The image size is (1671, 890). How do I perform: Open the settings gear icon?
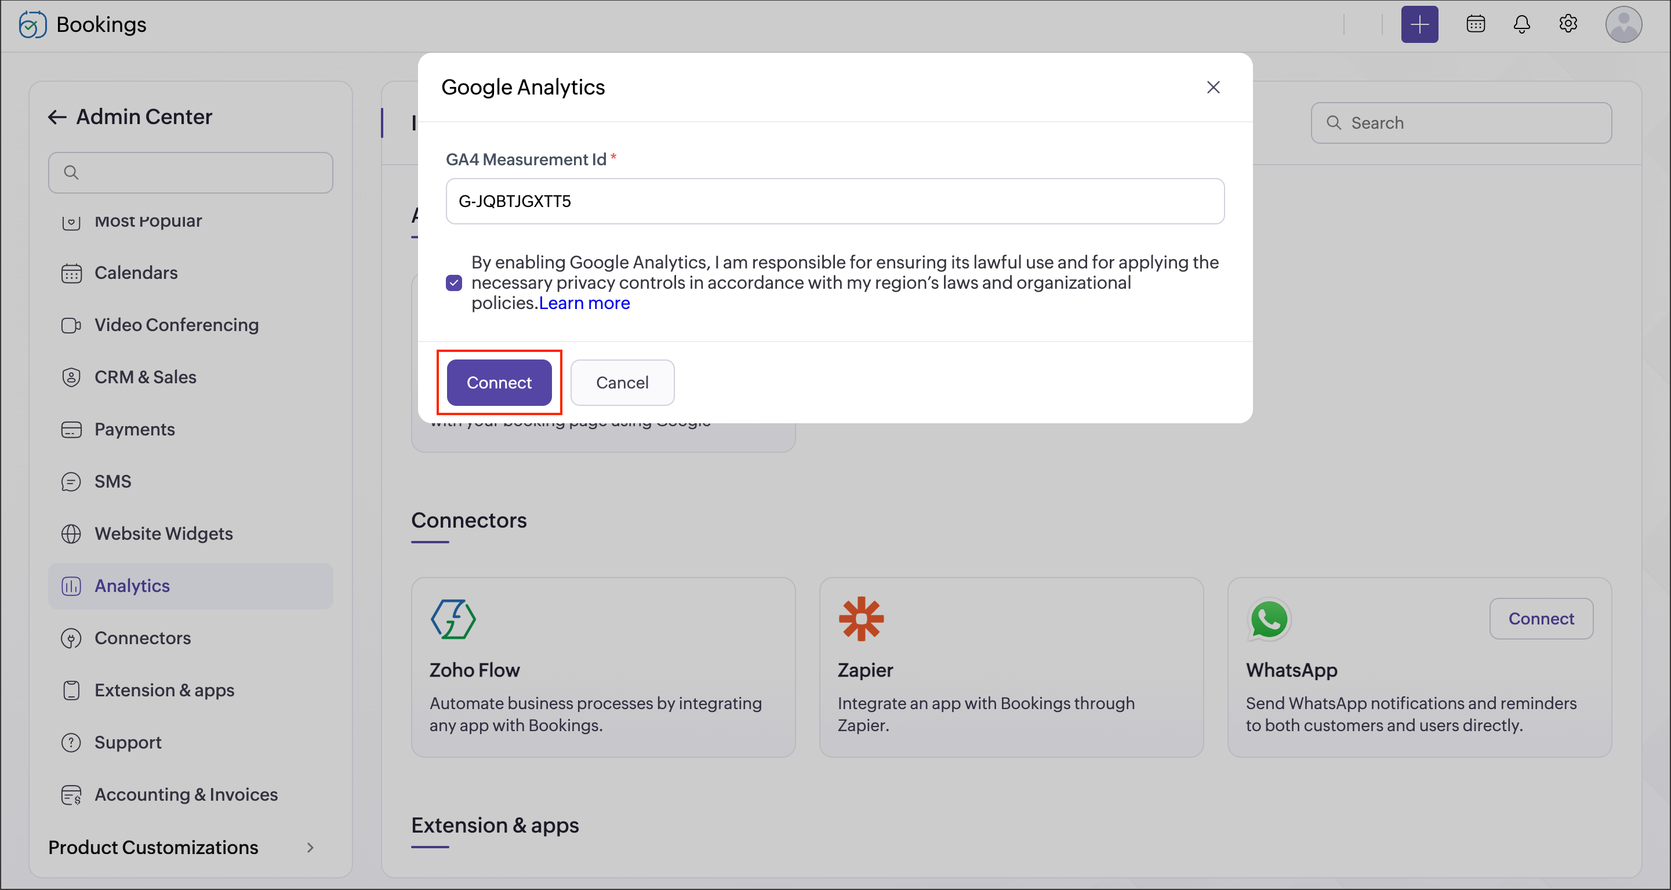1567,25
